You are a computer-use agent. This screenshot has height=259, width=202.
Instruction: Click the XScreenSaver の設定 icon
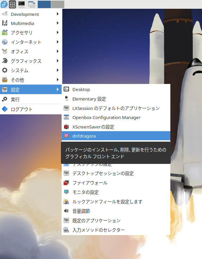coord(66,127)
